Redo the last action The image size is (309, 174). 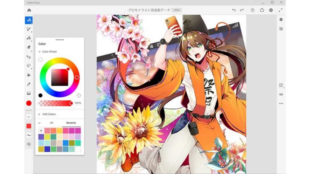point(242,10)
